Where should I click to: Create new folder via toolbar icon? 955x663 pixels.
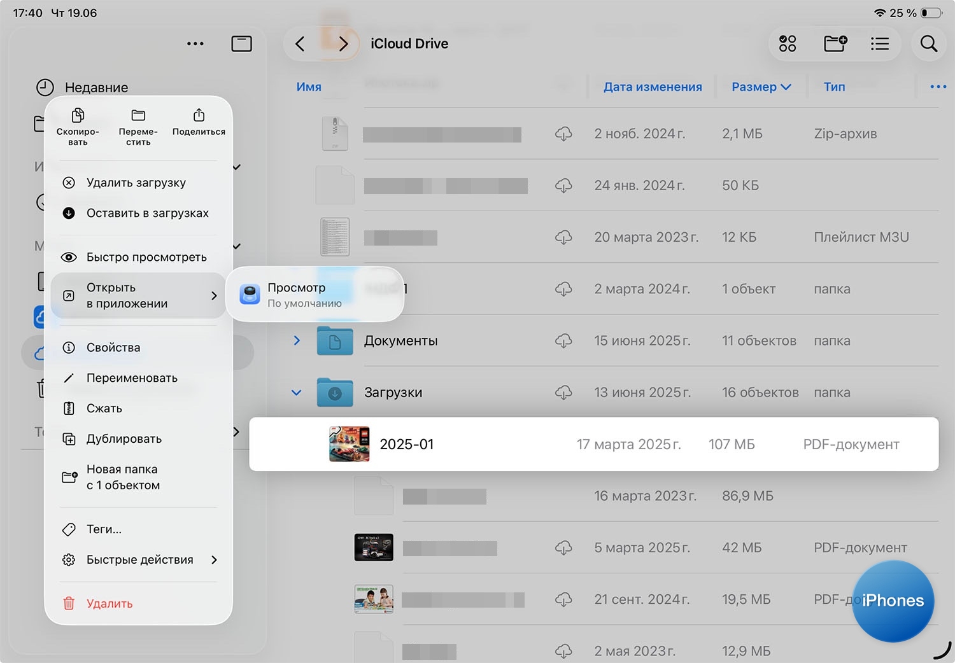(x=835, y=44)
